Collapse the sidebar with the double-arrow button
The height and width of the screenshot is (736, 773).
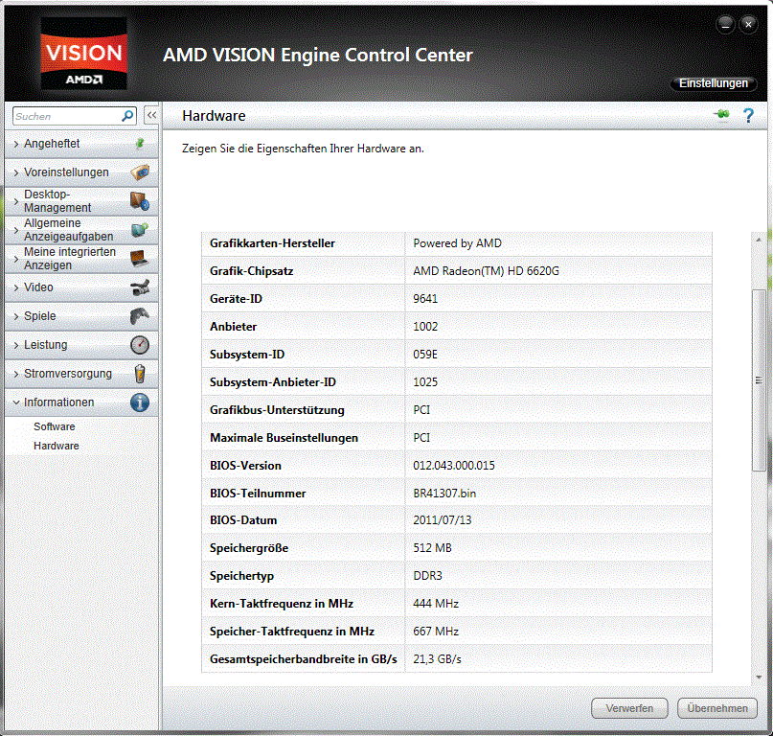(x=151, y=115)
